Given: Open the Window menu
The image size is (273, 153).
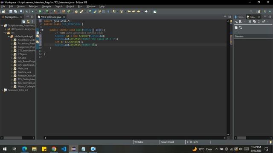Looking at the screenshot, I should (x=91, y=6).
